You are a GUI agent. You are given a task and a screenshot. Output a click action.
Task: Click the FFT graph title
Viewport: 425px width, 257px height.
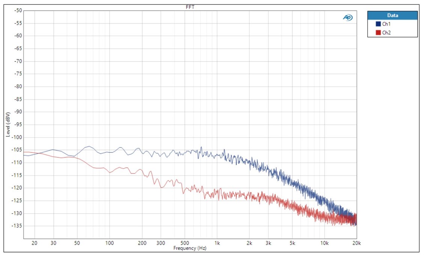[190, 7]
